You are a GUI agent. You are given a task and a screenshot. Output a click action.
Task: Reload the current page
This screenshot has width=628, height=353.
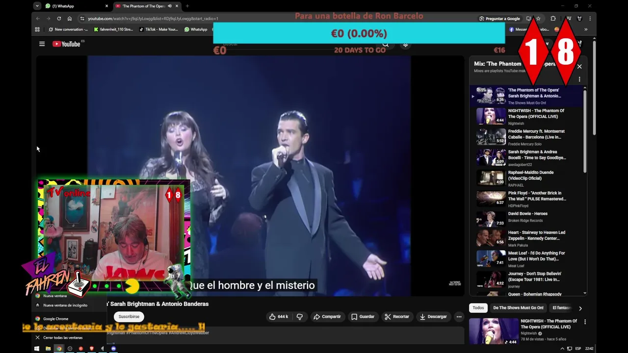point(59,19)
